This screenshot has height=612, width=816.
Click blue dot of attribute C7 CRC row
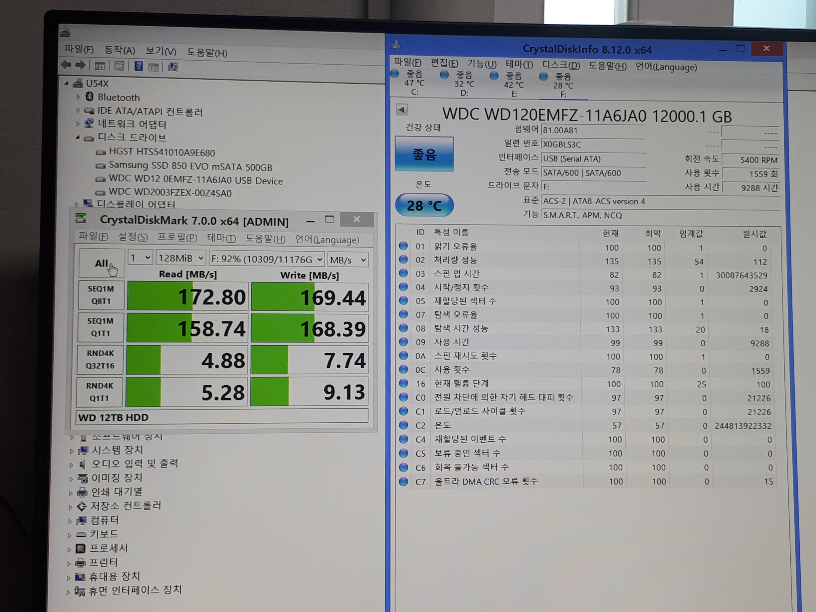403,481
